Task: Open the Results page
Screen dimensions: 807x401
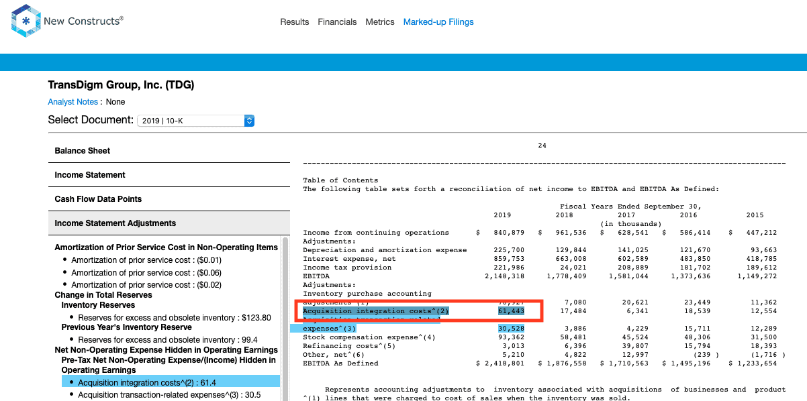Action: click(295, 22)
